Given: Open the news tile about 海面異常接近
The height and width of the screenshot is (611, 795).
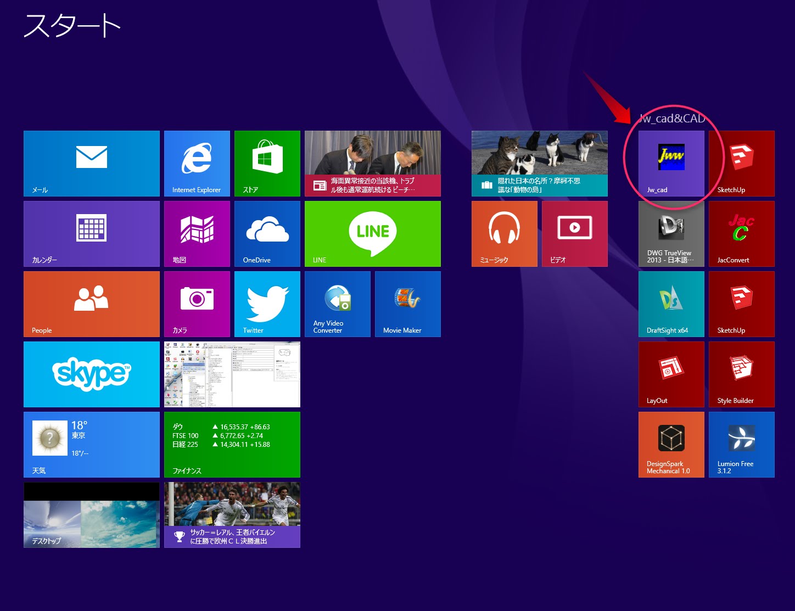Looking at the screenshot, I should 373,164.
